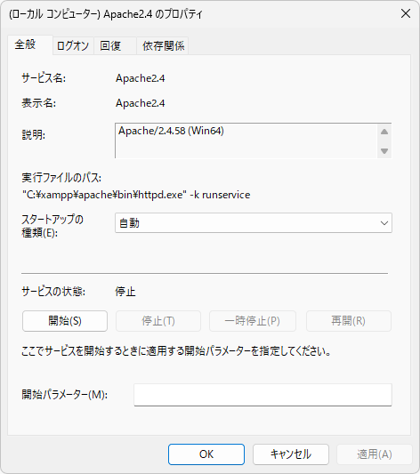420x474 pixels.
Task: Confirm with the OK button
Action: (206, 454)
